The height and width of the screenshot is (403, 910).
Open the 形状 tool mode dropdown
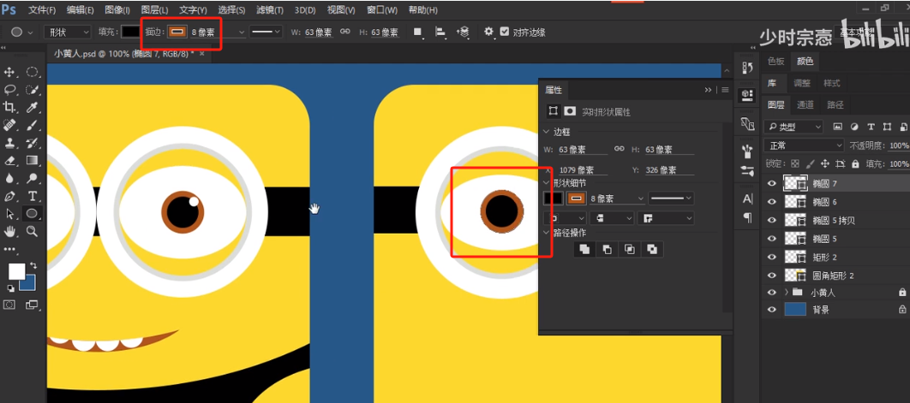pos(68,33)
